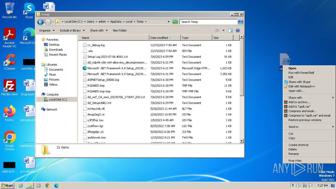The height and width of the screenshot is (189, 336).
Task: Select Downloads in navigation pane
Action: 56,50
